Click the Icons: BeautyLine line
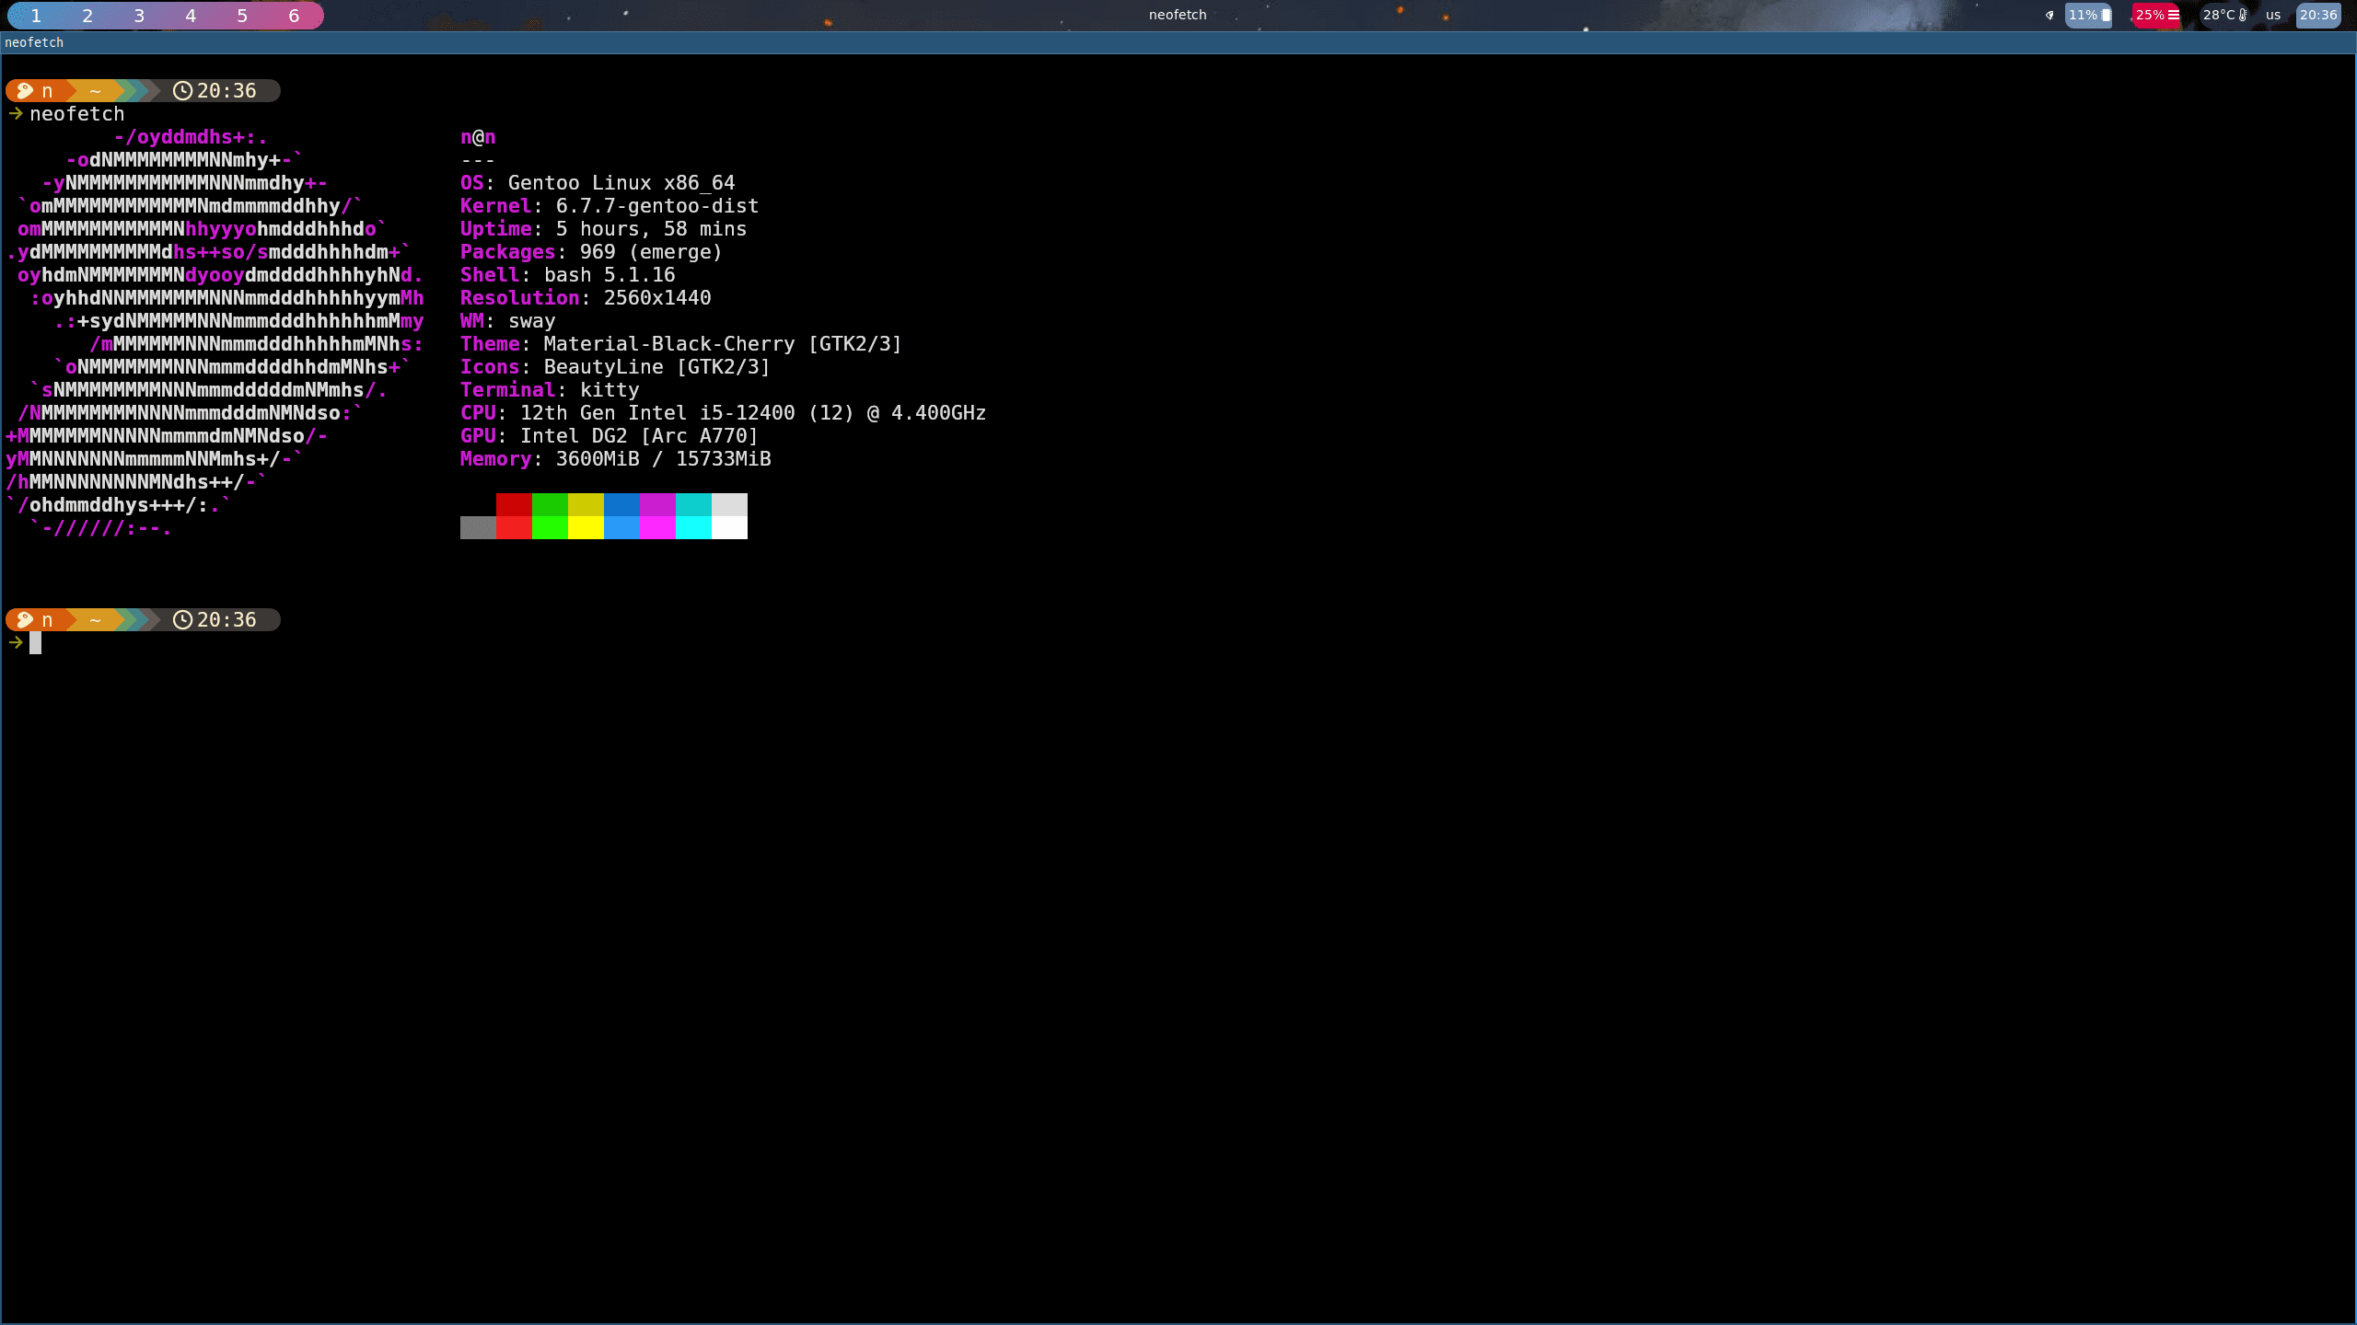 615,367
